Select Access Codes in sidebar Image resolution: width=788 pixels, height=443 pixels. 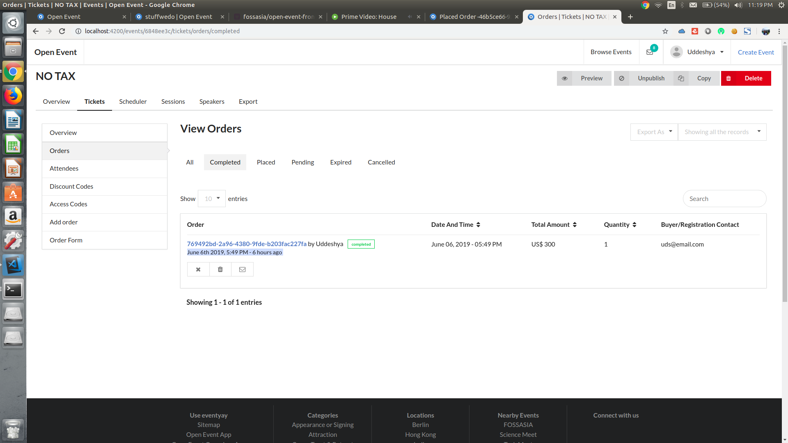click(x=105, y=204)
